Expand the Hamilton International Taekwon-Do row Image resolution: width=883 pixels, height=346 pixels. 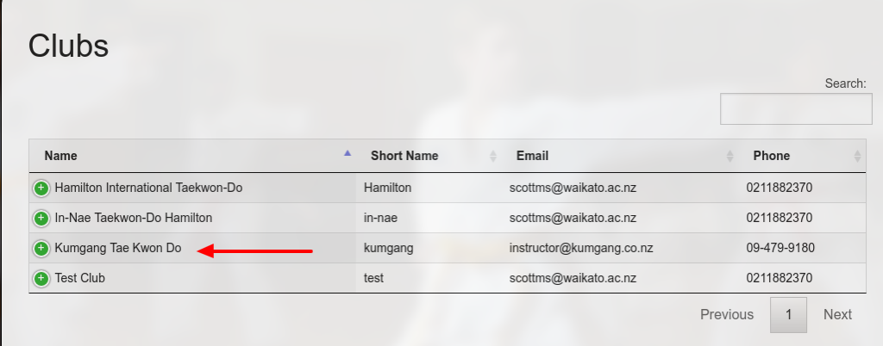tap(41, 188)
